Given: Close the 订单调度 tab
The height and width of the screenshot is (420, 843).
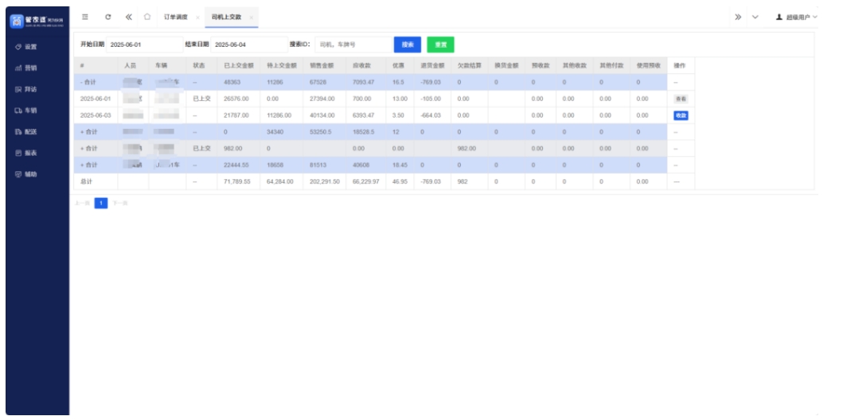Looking at the screenshot, I should click(x=198, y=17).
